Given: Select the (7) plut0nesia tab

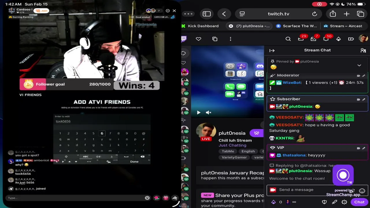Looking at the screenshot, I should pos(249,26).
